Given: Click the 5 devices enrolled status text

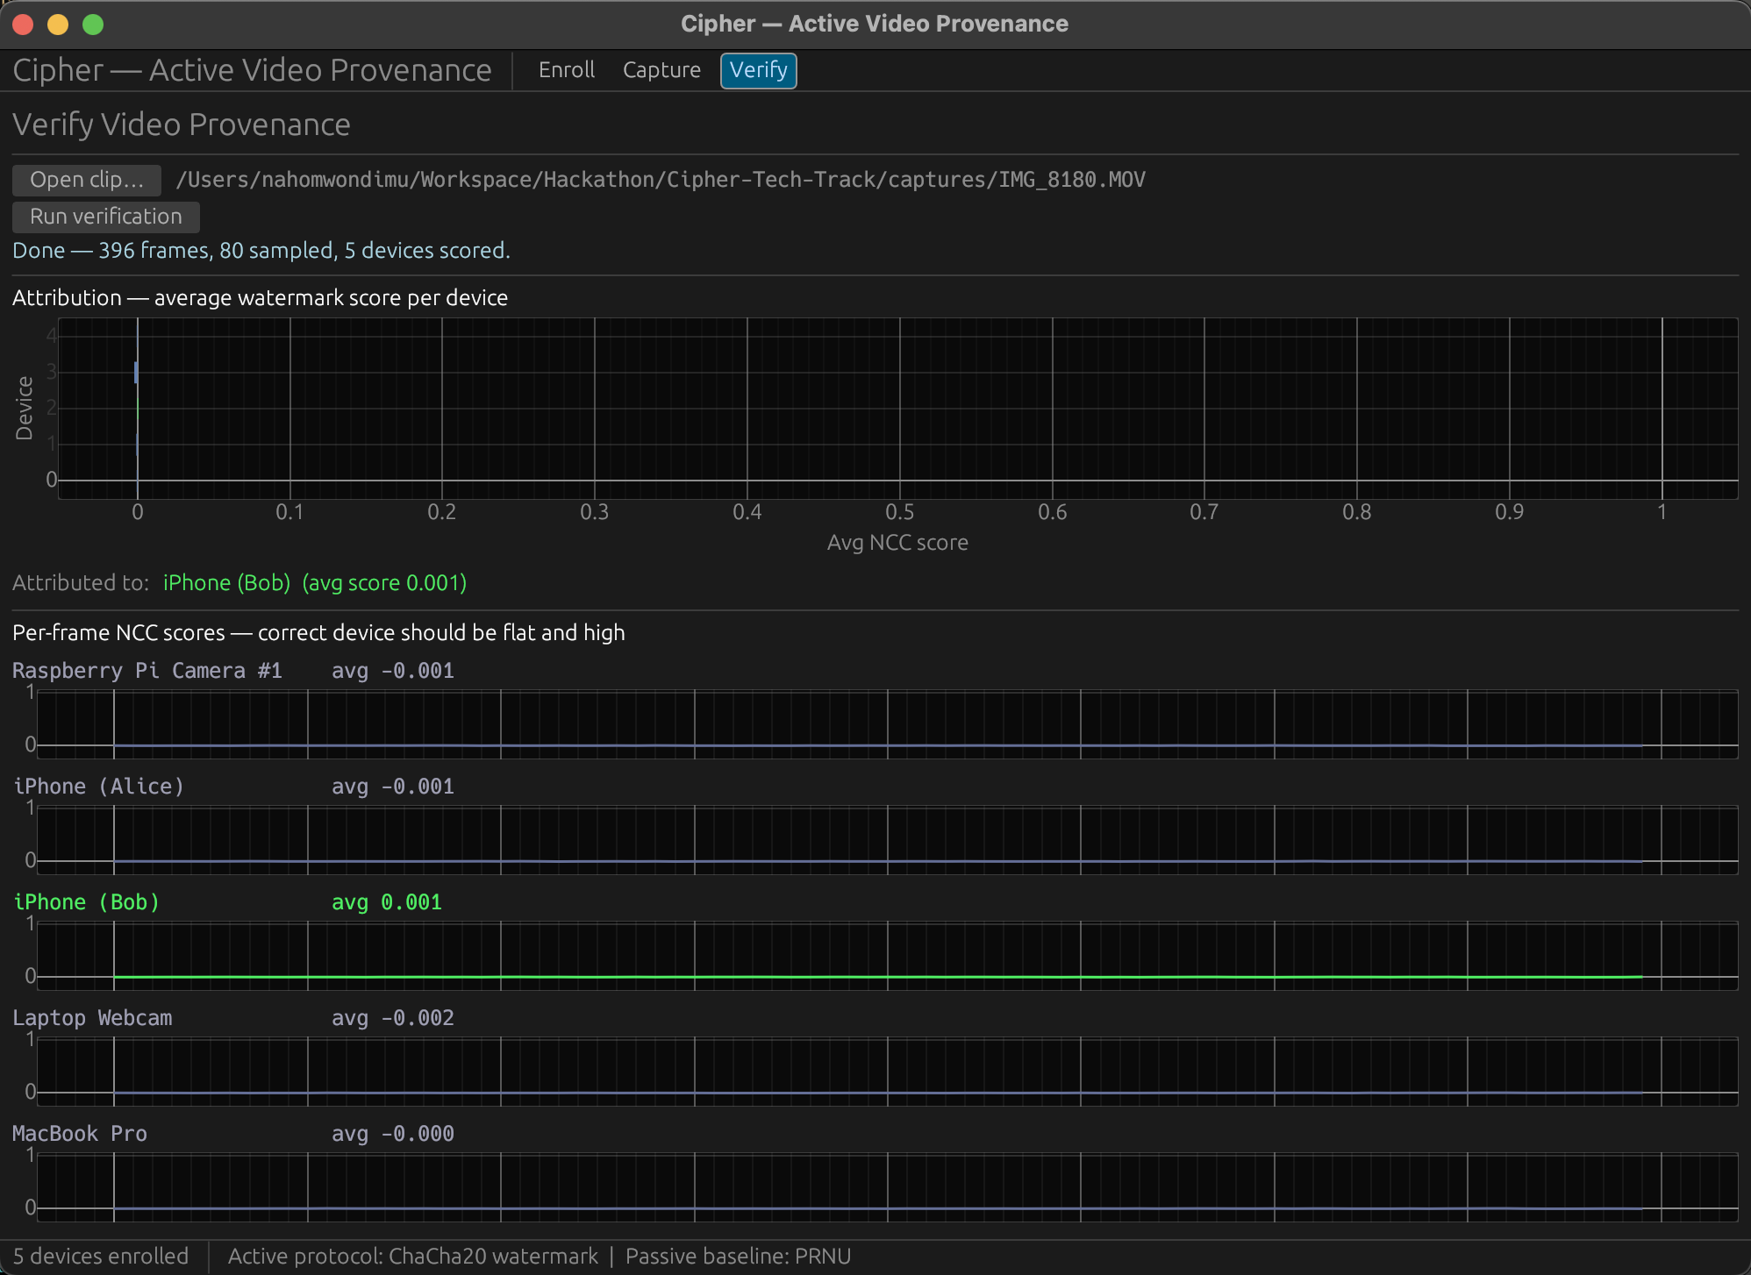Looking at the screenshot, I should point(101,1257).
